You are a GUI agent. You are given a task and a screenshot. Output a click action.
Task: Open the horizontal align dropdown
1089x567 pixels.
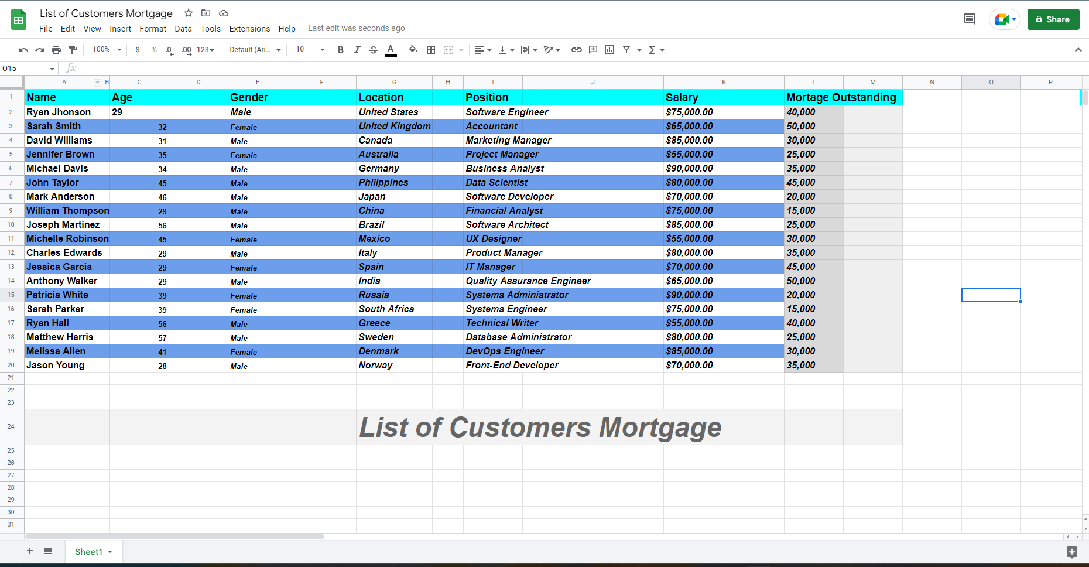coord(483,50)
